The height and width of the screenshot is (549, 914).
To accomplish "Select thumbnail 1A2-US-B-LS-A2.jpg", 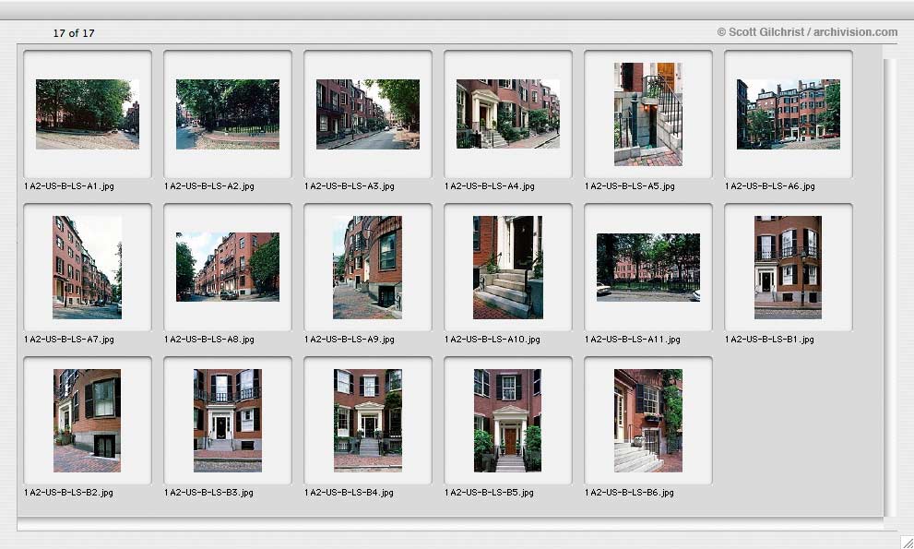I will [228, 114].
